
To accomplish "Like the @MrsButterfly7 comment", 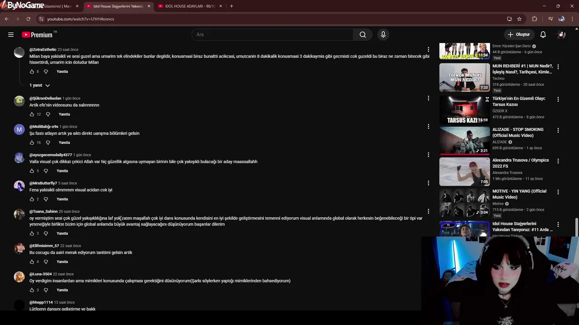I will tap(32, 199).
